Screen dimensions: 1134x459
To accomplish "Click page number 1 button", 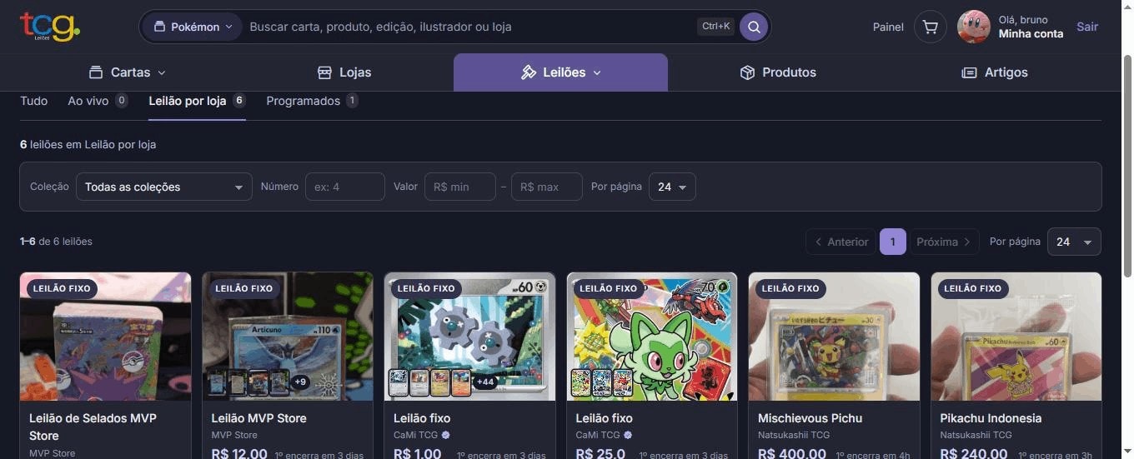I will pos(893,242).
